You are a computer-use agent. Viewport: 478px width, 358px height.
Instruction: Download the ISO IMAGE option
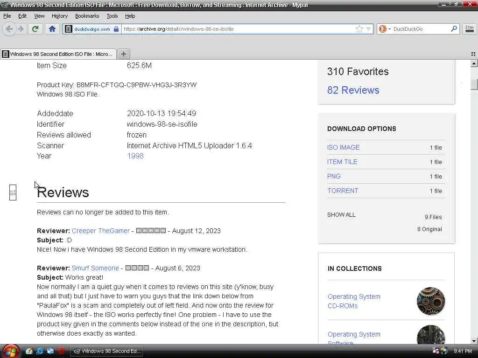click(343, 147)
